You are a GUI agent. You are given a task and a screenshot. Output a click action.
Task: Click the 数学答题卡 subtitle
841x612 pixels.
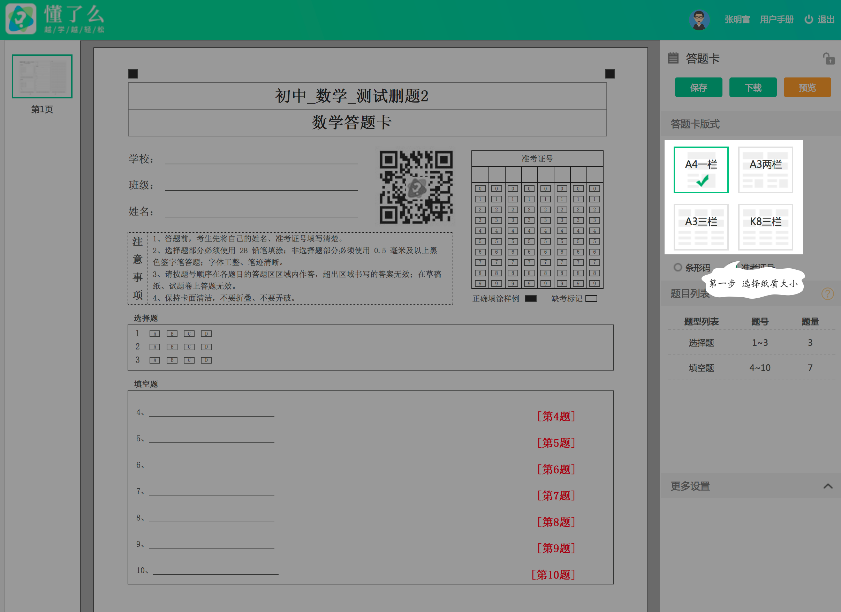pyautogui.click(x=351, y=122)
